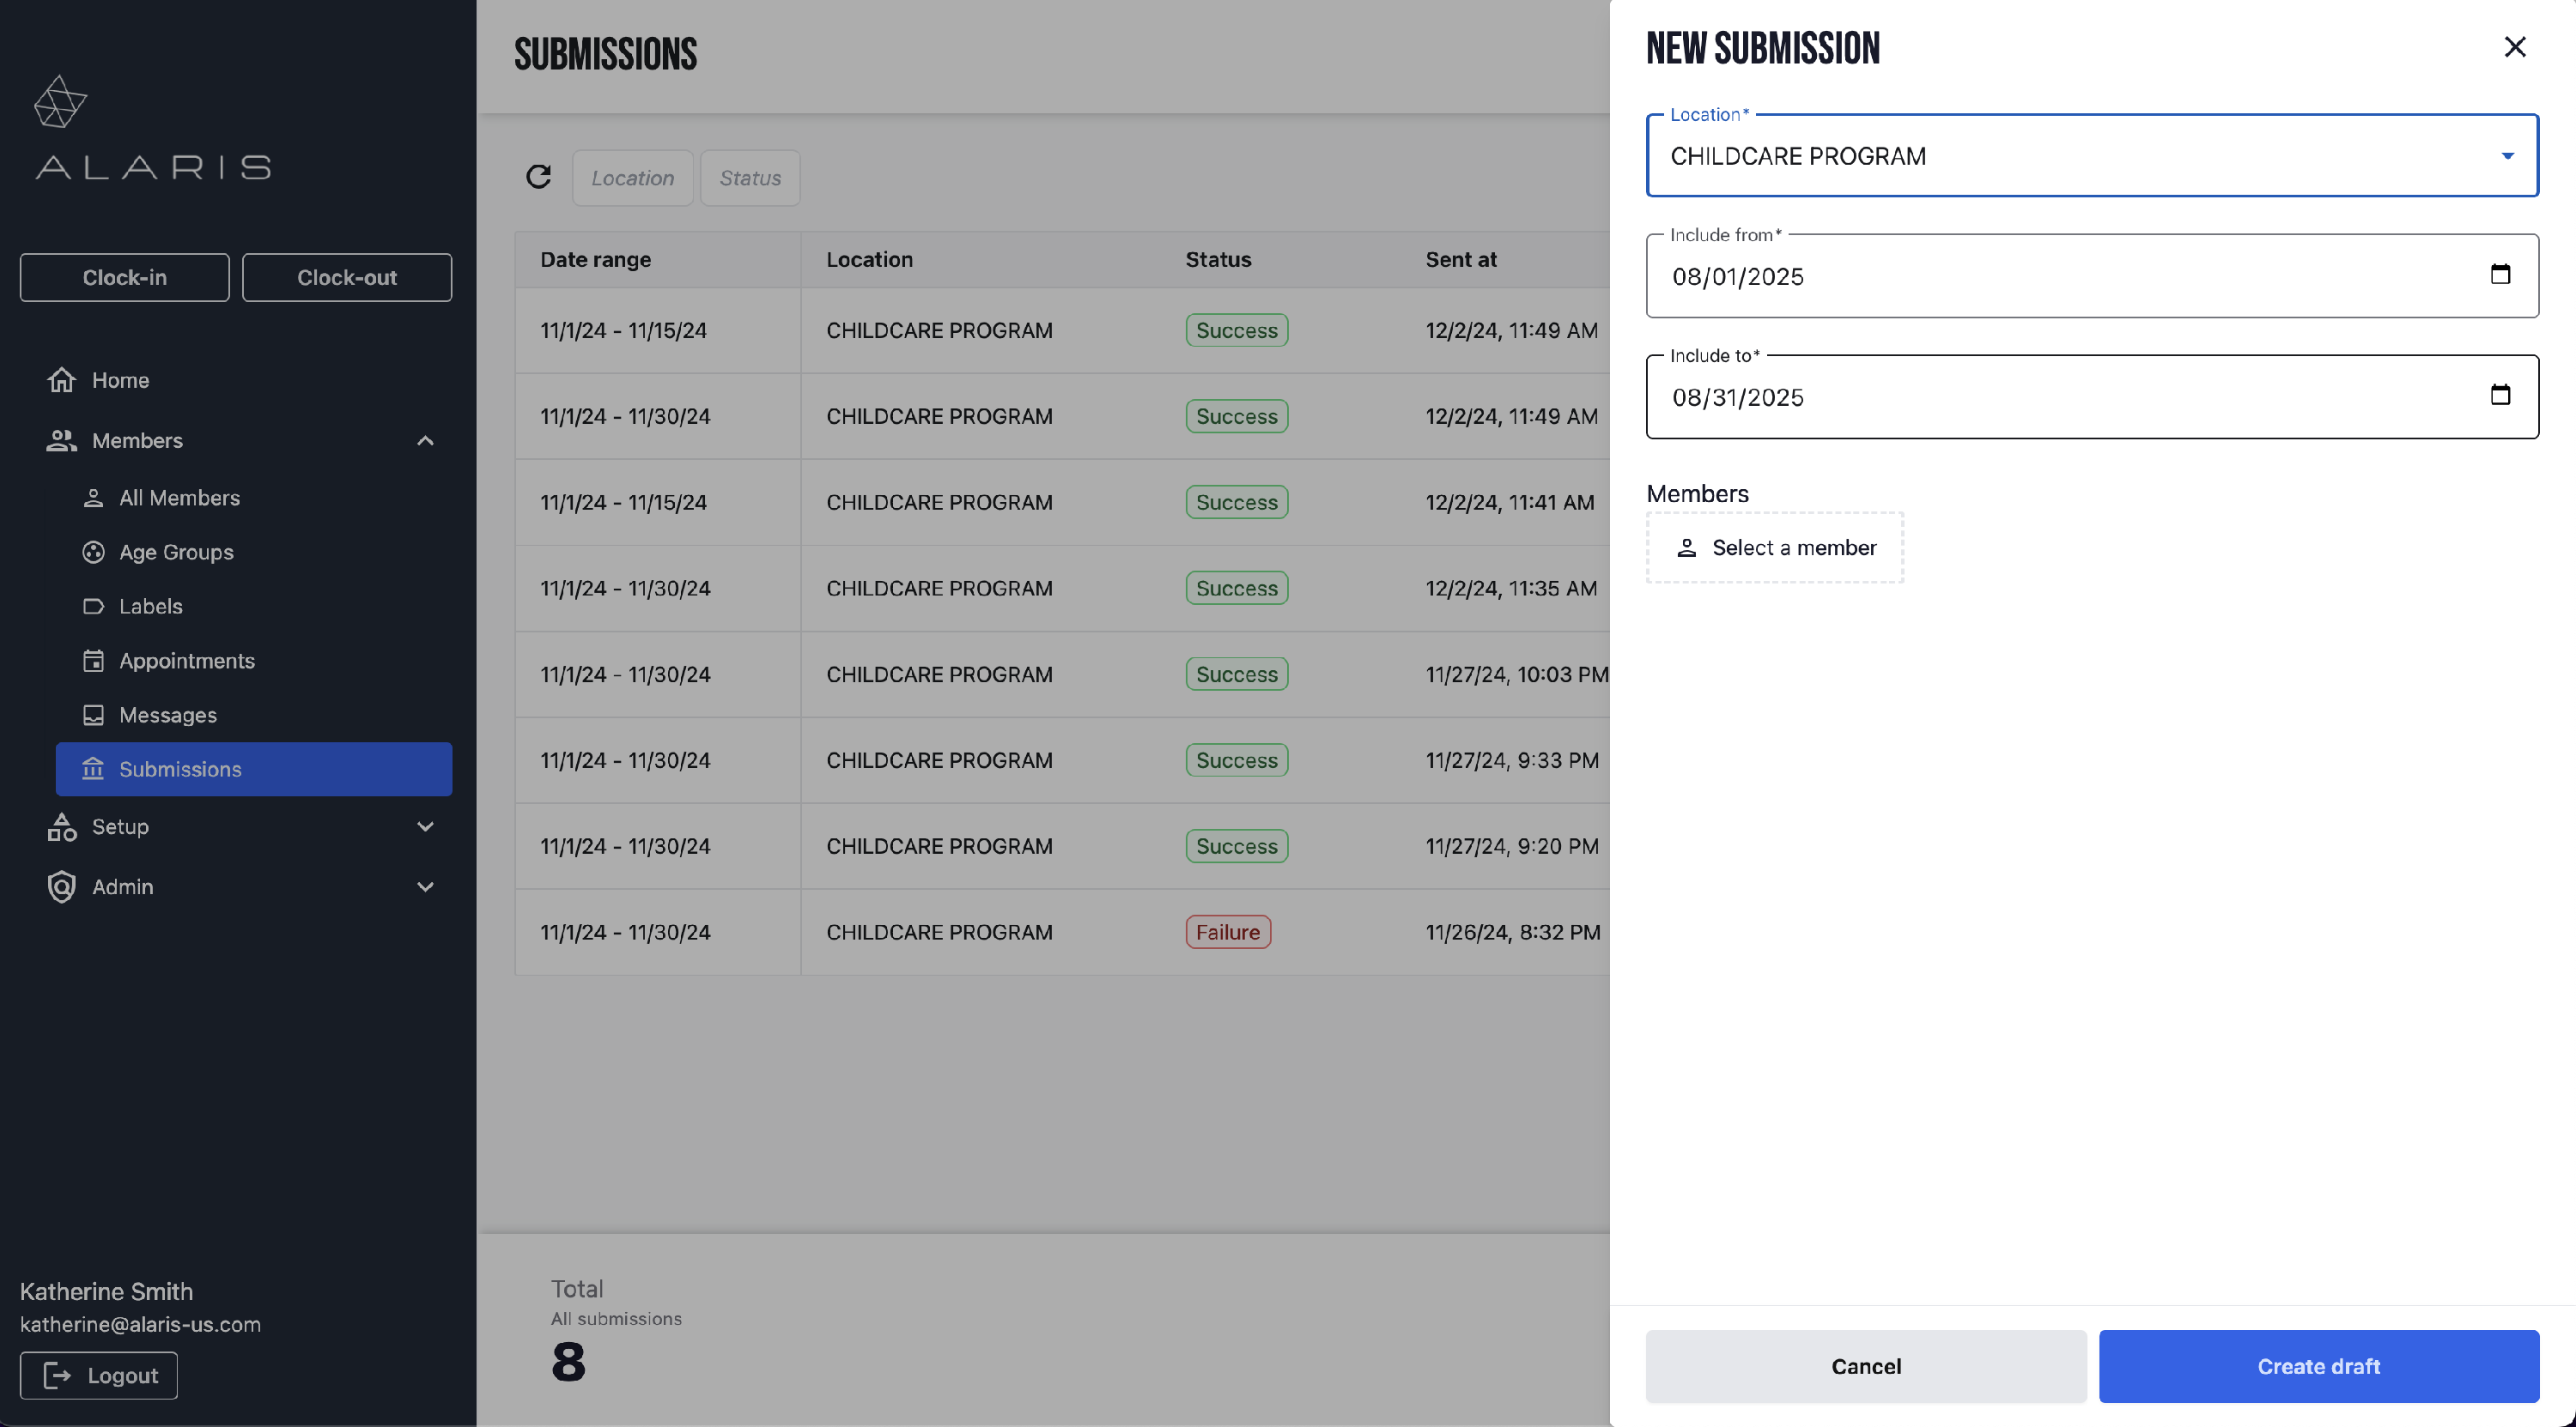2576x1427 pixels.
Task: Click the Alaris logo icon
Action: 60,102
